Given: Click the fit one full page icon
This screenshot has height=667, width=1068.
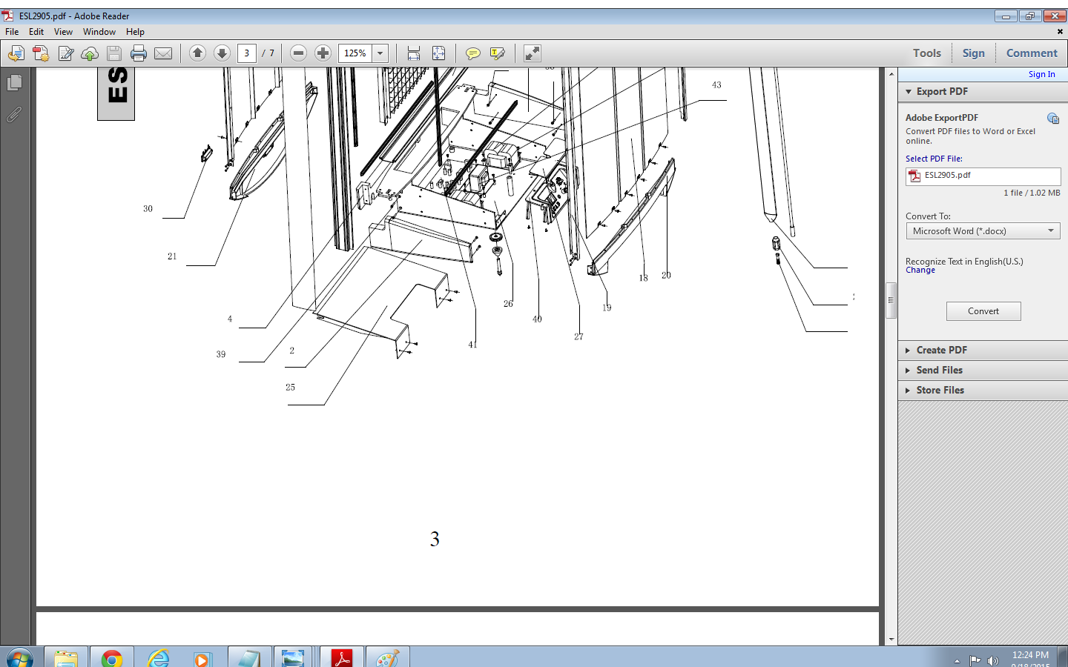Looking at the screenshot, I should point(438,53).
